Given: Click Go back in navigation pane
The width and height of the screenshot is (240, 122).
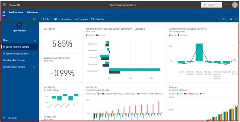Looking at the screenshot, I should pos(10,118).
